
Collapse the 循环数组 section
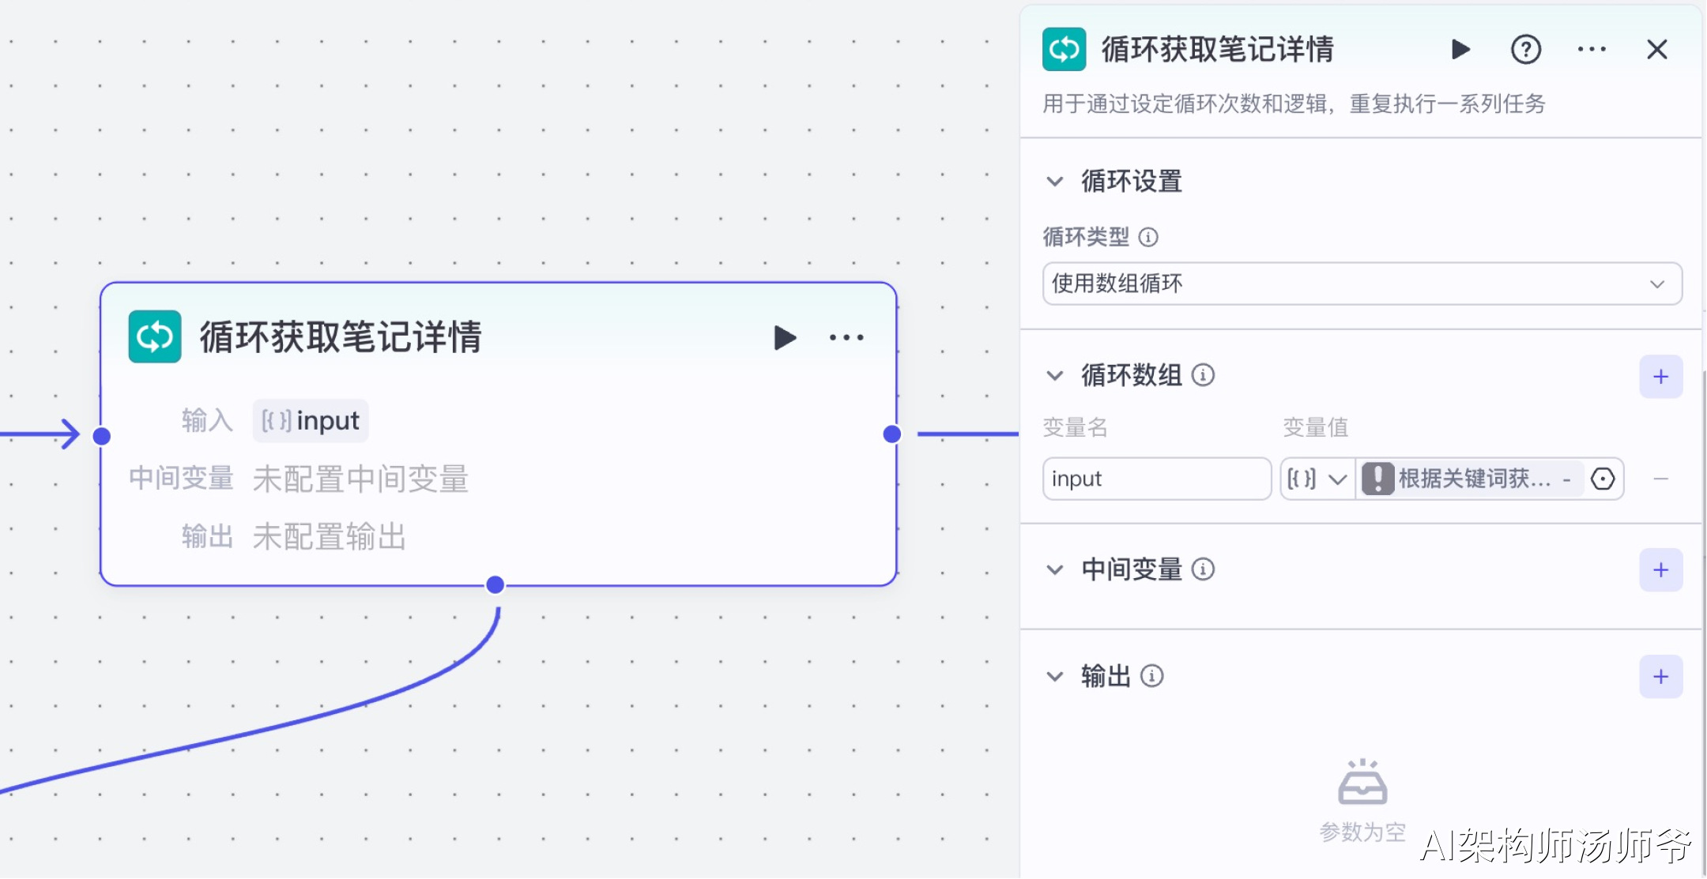(x=1055, y=376)
